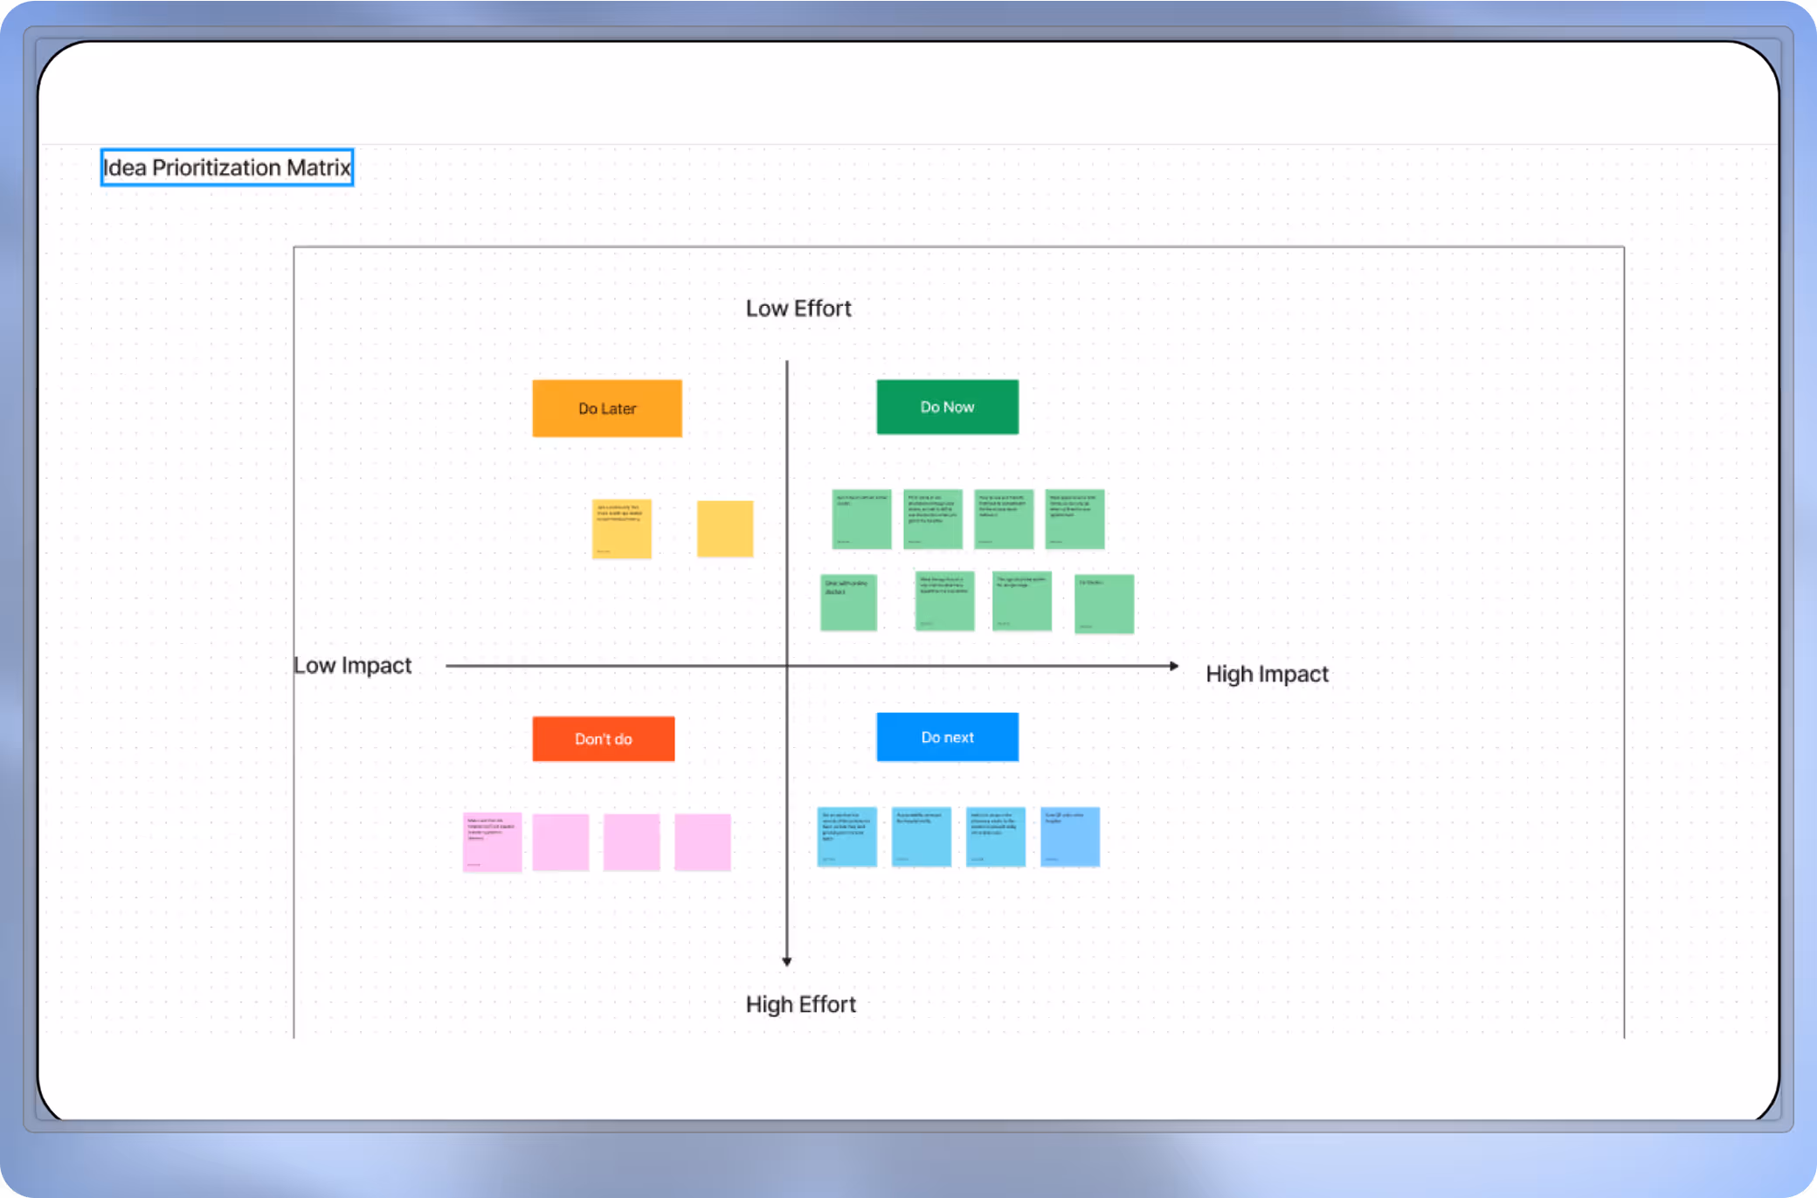Select the yellow sticky note containing text
The image size is (1817, 1198).
(622, 529)
